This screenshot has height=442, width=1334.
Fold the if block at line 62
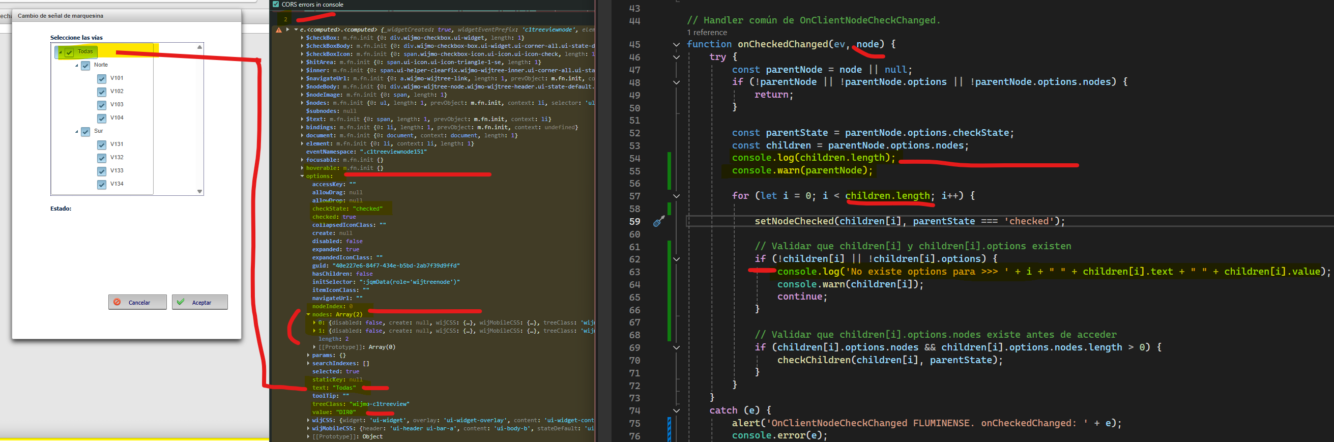[676, 259]
